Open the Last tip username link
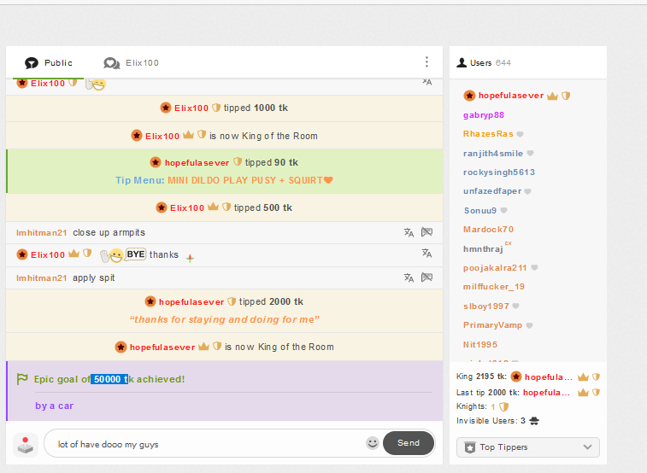Viewport: 647px width, 473px height. 547,392
